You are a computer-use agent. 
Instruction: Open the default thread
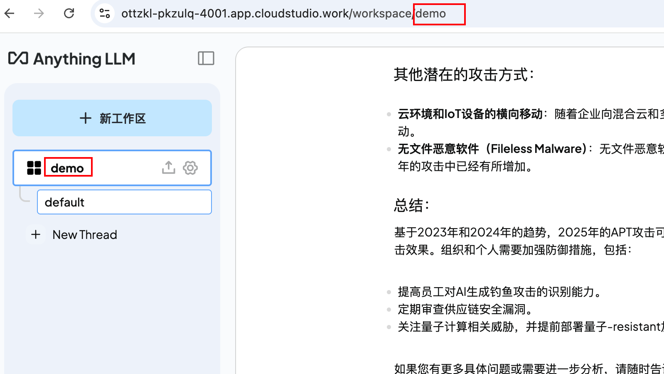coord(124,202)
